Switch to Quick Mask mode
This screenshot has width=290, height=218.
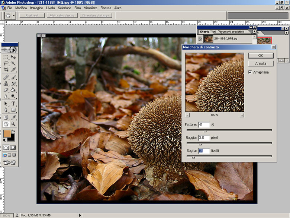pos(13,148)
